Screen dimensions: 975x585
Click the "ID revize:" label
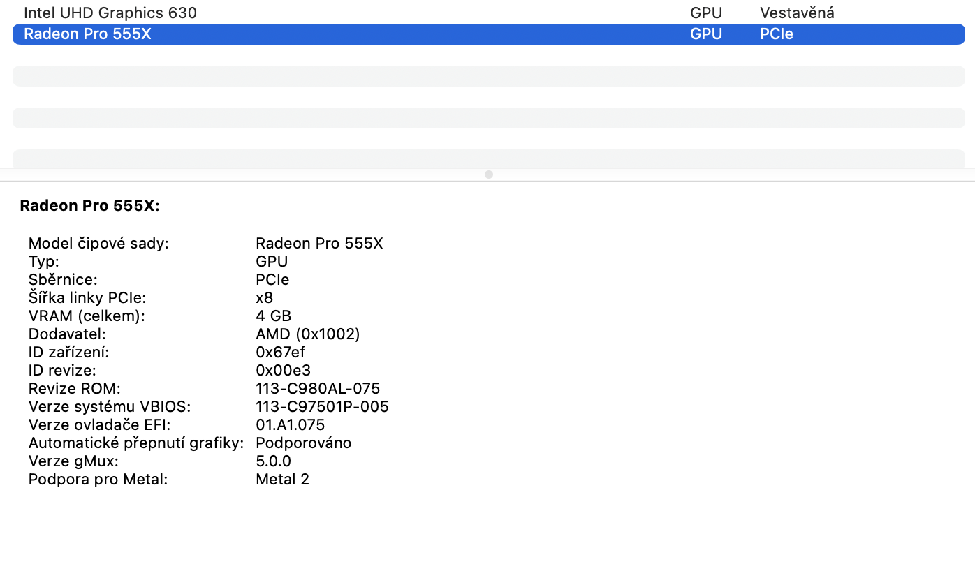point(62,371)
